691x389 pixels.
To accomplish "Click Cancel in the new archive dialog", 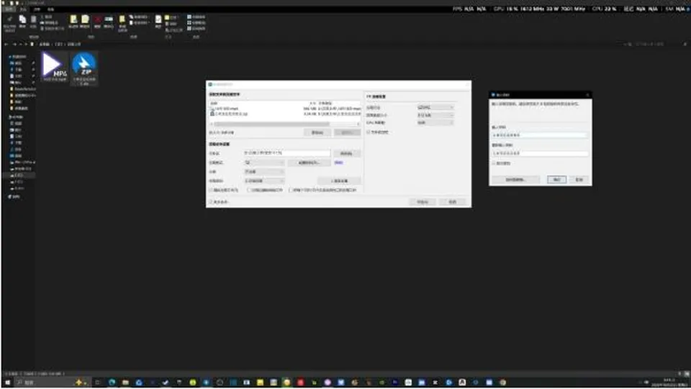I will (453, 202).
